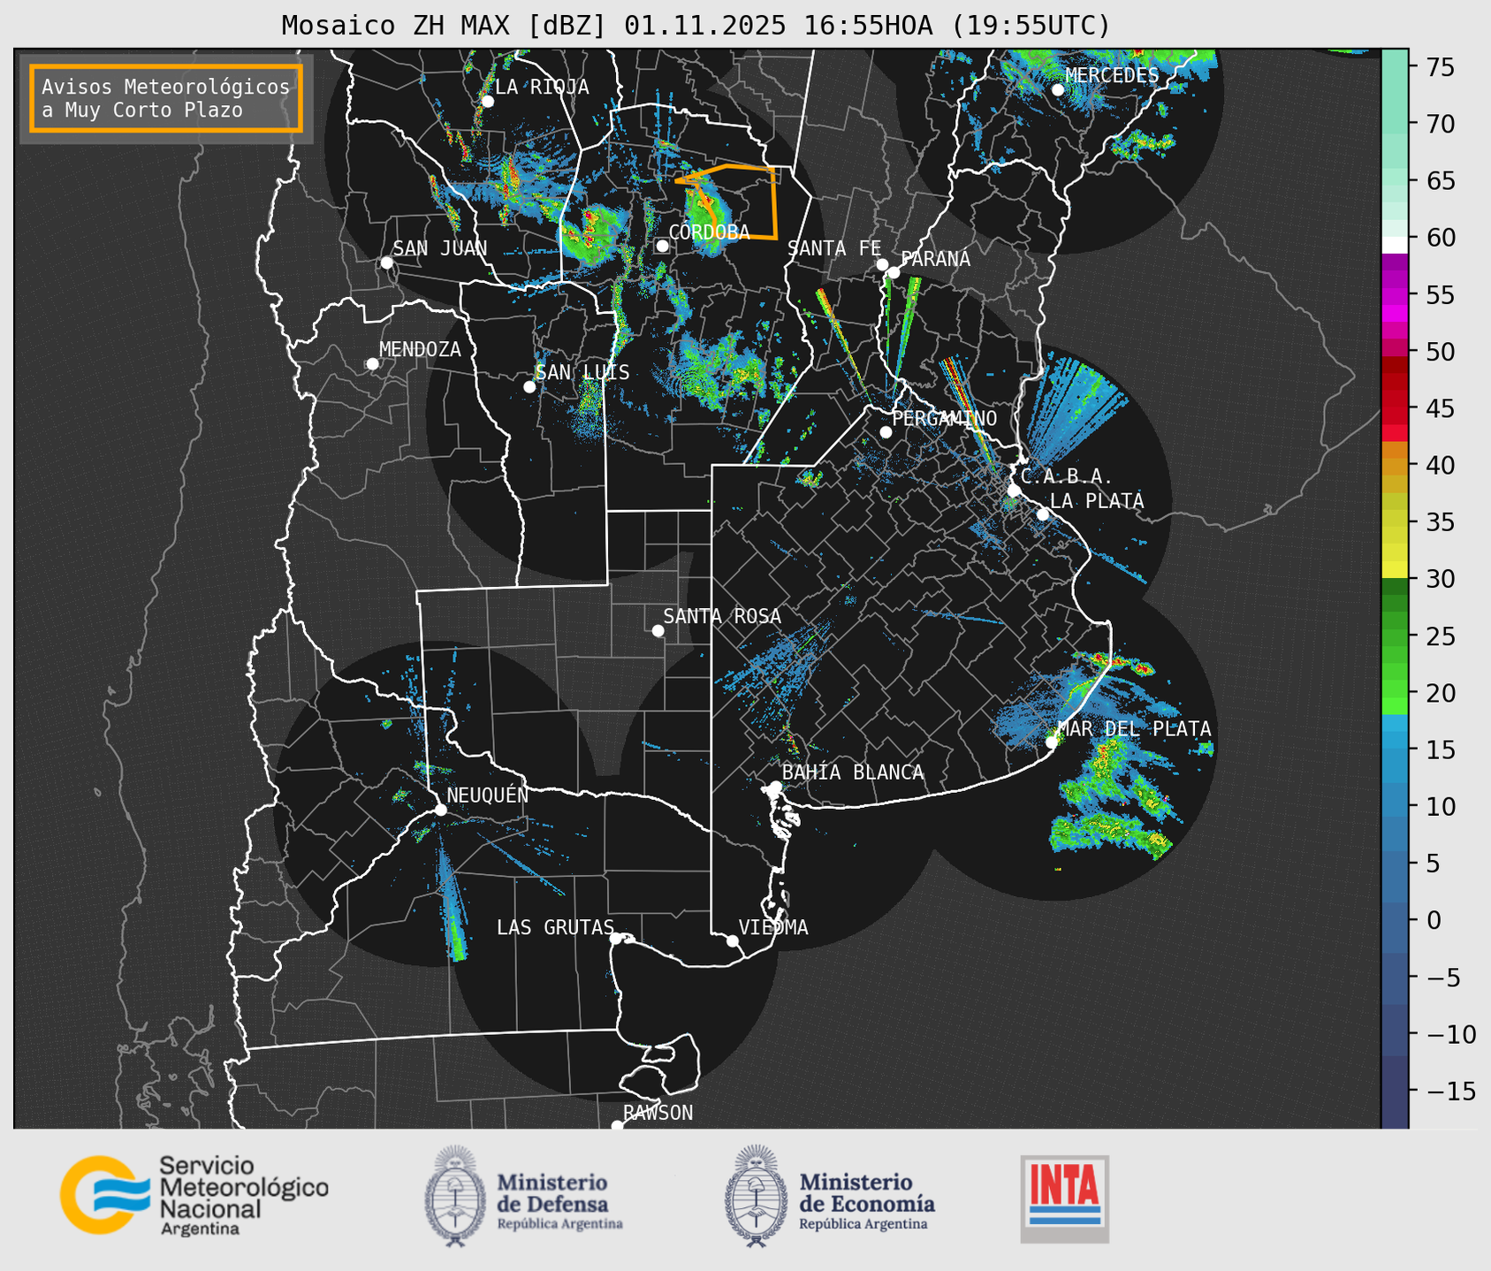Click the Ministerio de Economía crest

[x=755, y=1197]
